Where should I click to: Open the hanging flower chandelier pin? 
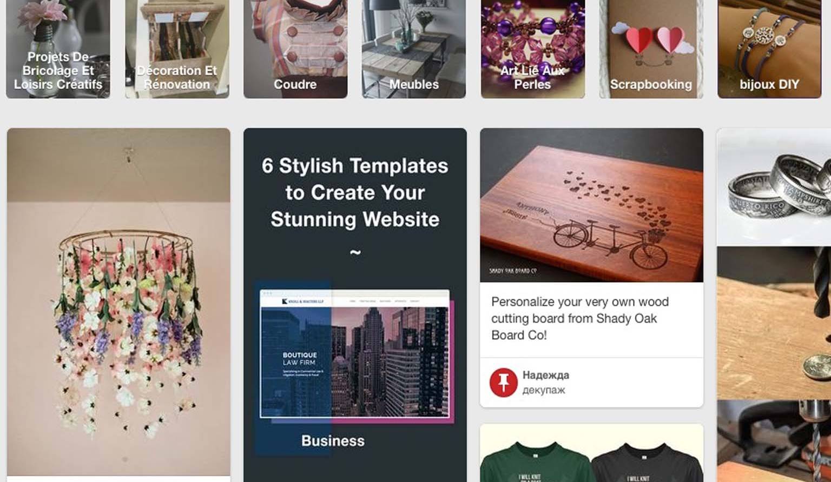118,302
